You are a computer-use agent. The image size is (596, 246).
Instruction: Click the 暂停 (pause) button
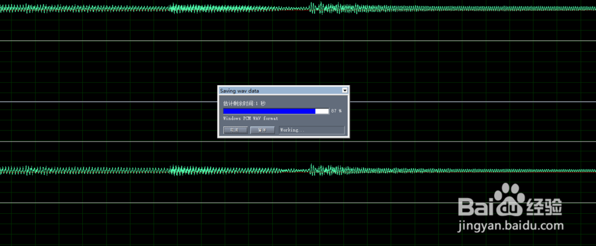[262, 130]
